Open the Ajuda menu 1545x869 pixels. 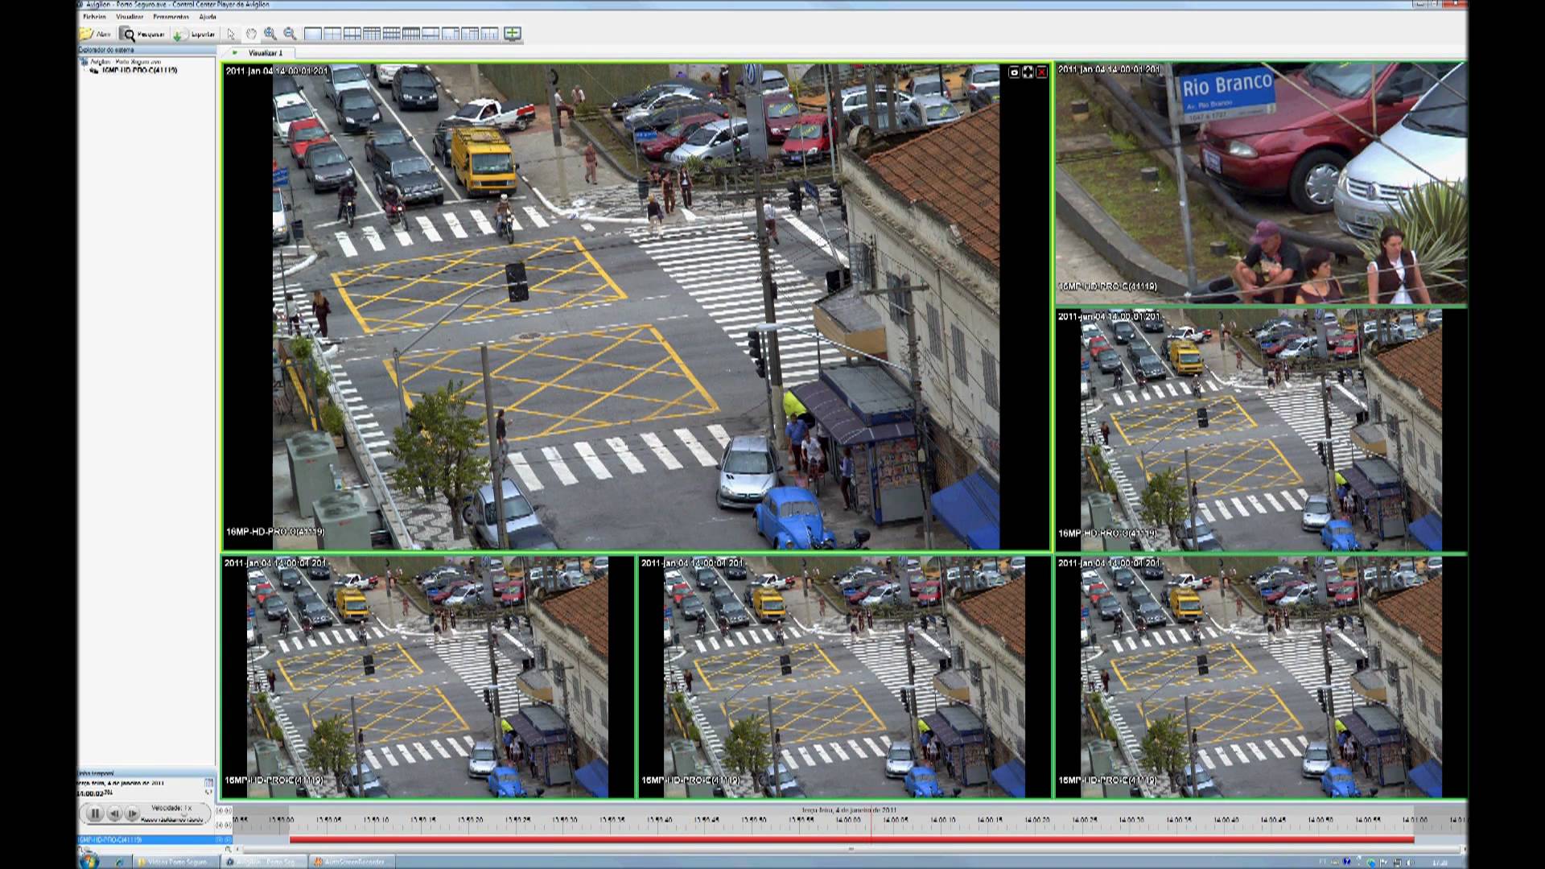click(208, 17)
